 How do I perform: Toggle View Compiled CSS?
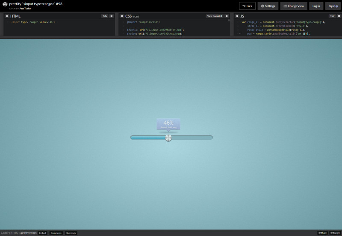(215, 16)
